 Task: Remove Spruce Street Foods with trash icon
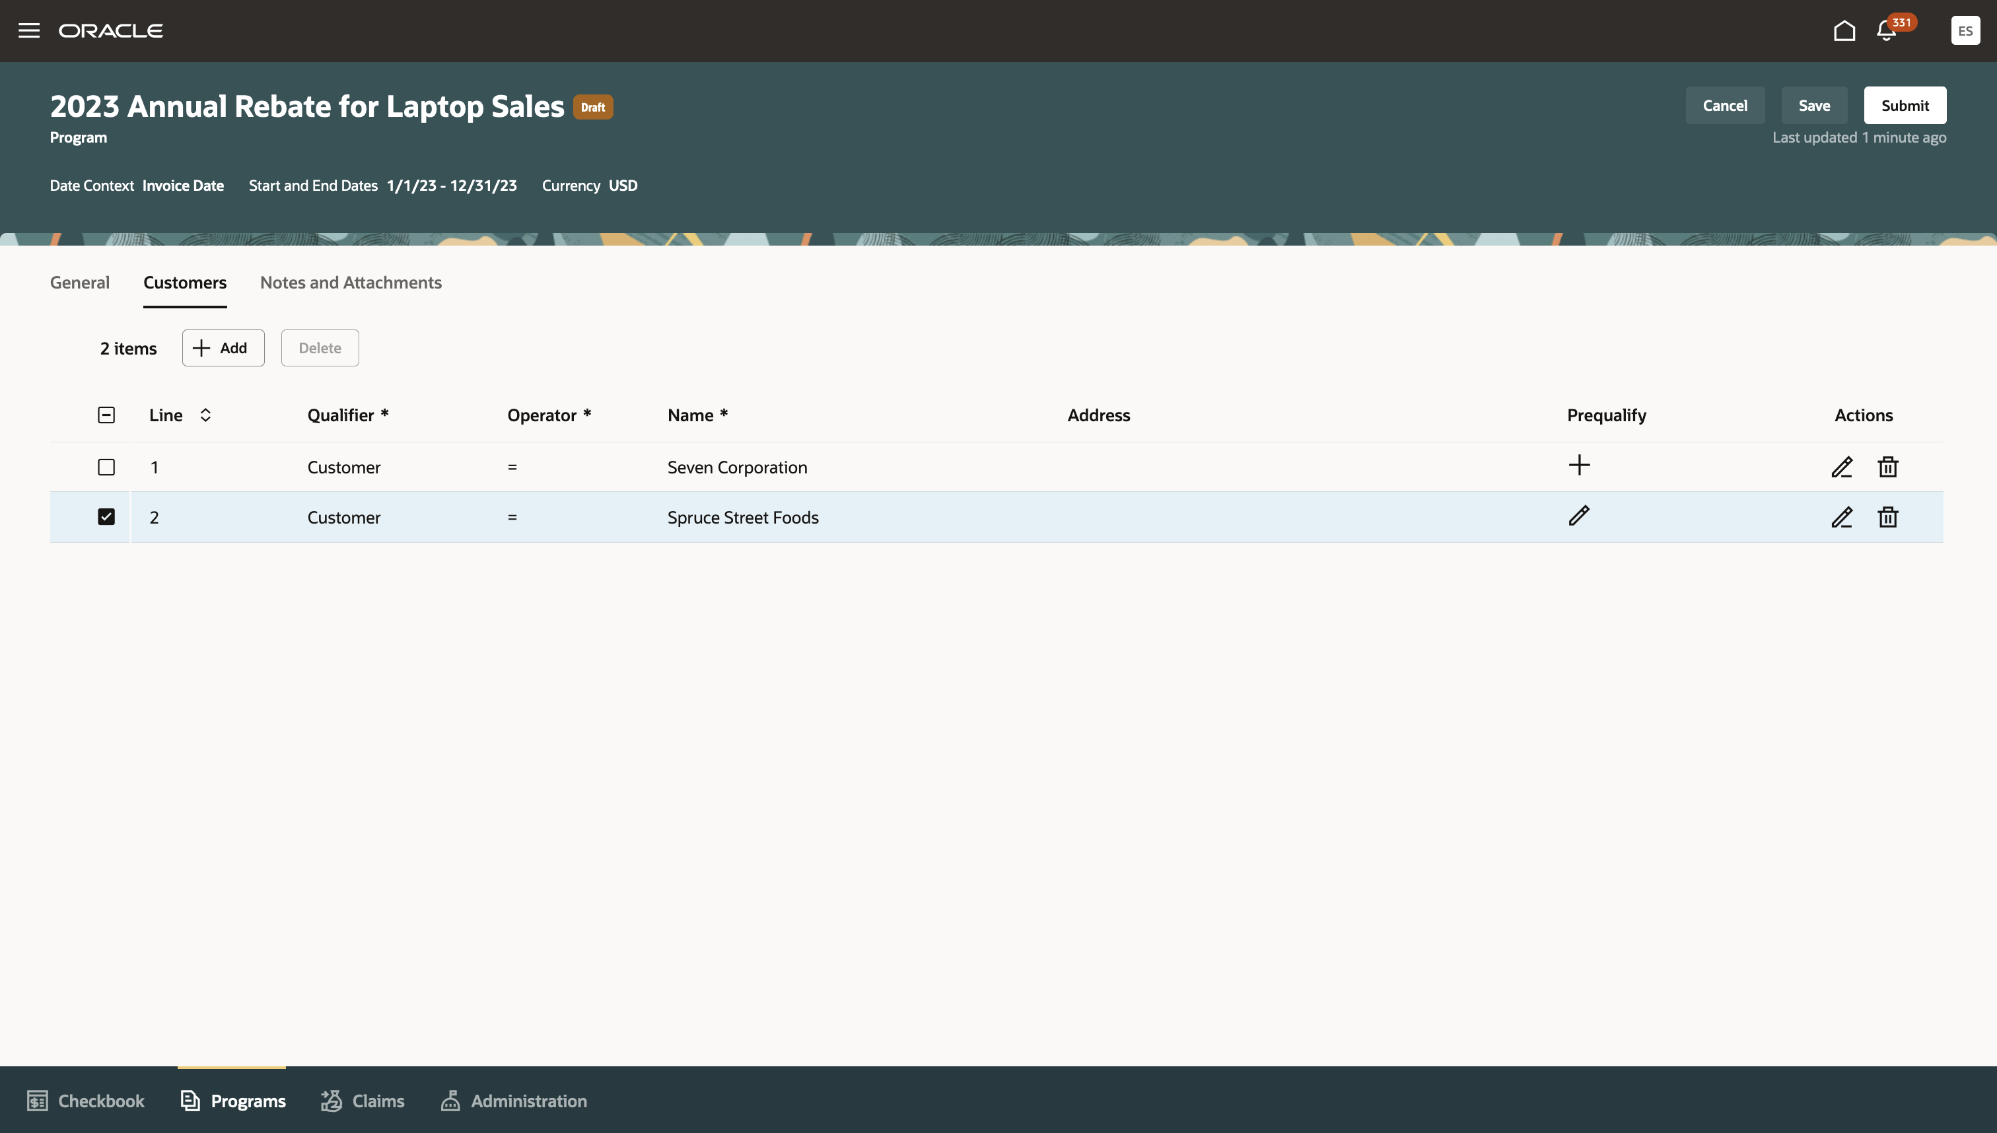click(x=1887, y=518)
